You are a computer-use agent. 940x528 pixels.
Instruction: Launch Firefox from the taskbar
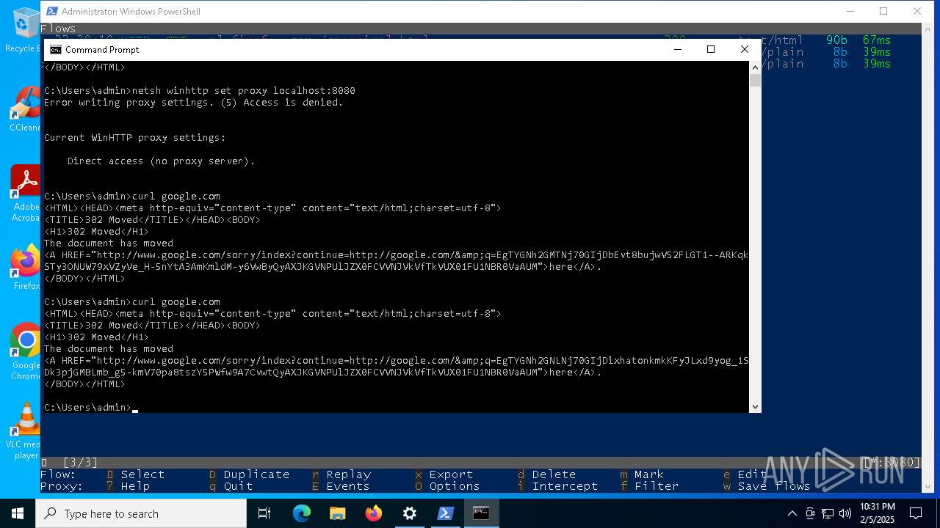click(x=374, y=513)
